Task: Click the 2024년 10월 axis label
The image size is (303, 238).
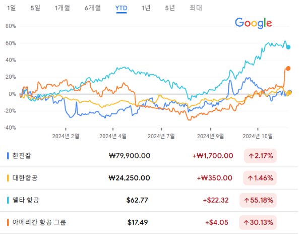Action: [x=258, y=136]
